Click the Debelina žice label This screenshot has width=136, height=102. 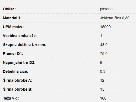coord(15,71)
